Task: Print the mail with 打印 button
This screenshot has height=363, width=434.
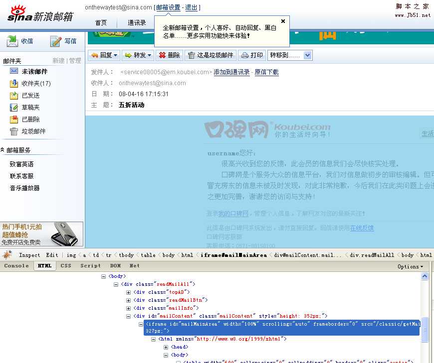Action: coord(252,55)
